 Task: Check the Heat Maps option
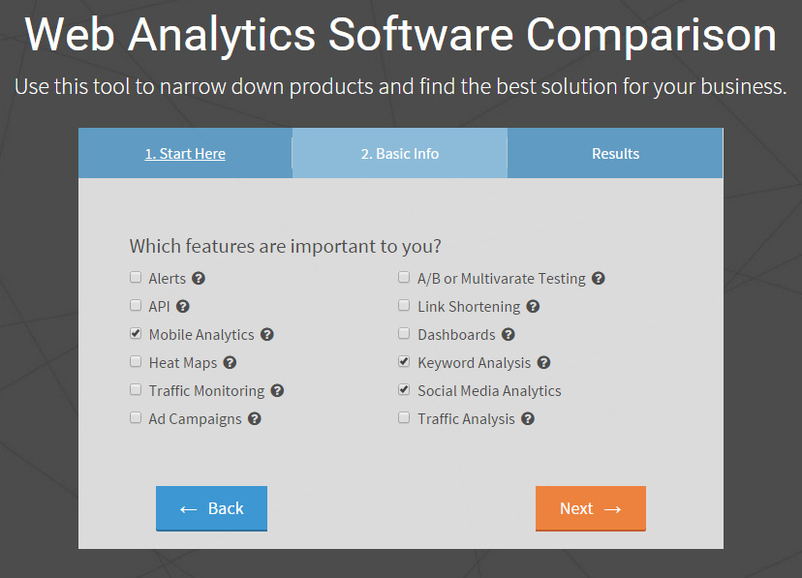tap(136, 362)
